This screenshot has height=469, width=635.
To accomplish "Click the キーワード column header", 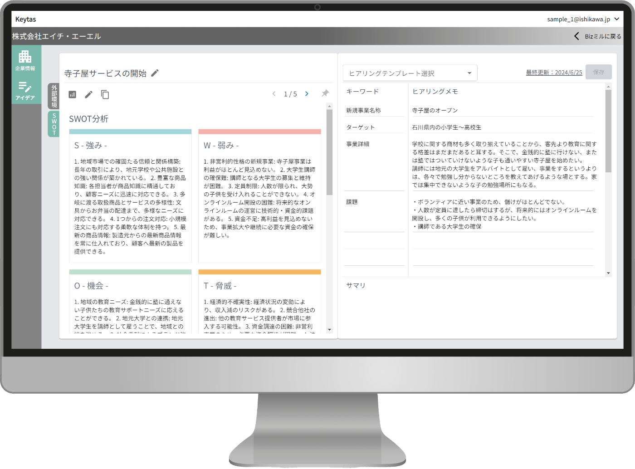I will (x=362, y=91).
